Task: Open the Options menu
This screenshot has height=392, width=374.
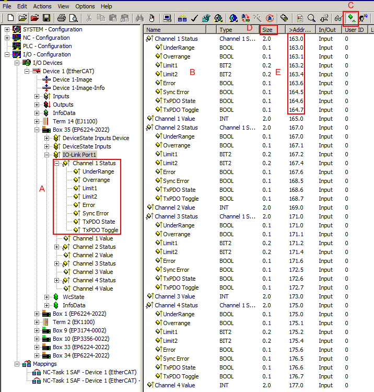Action: [x=85, y=6]
